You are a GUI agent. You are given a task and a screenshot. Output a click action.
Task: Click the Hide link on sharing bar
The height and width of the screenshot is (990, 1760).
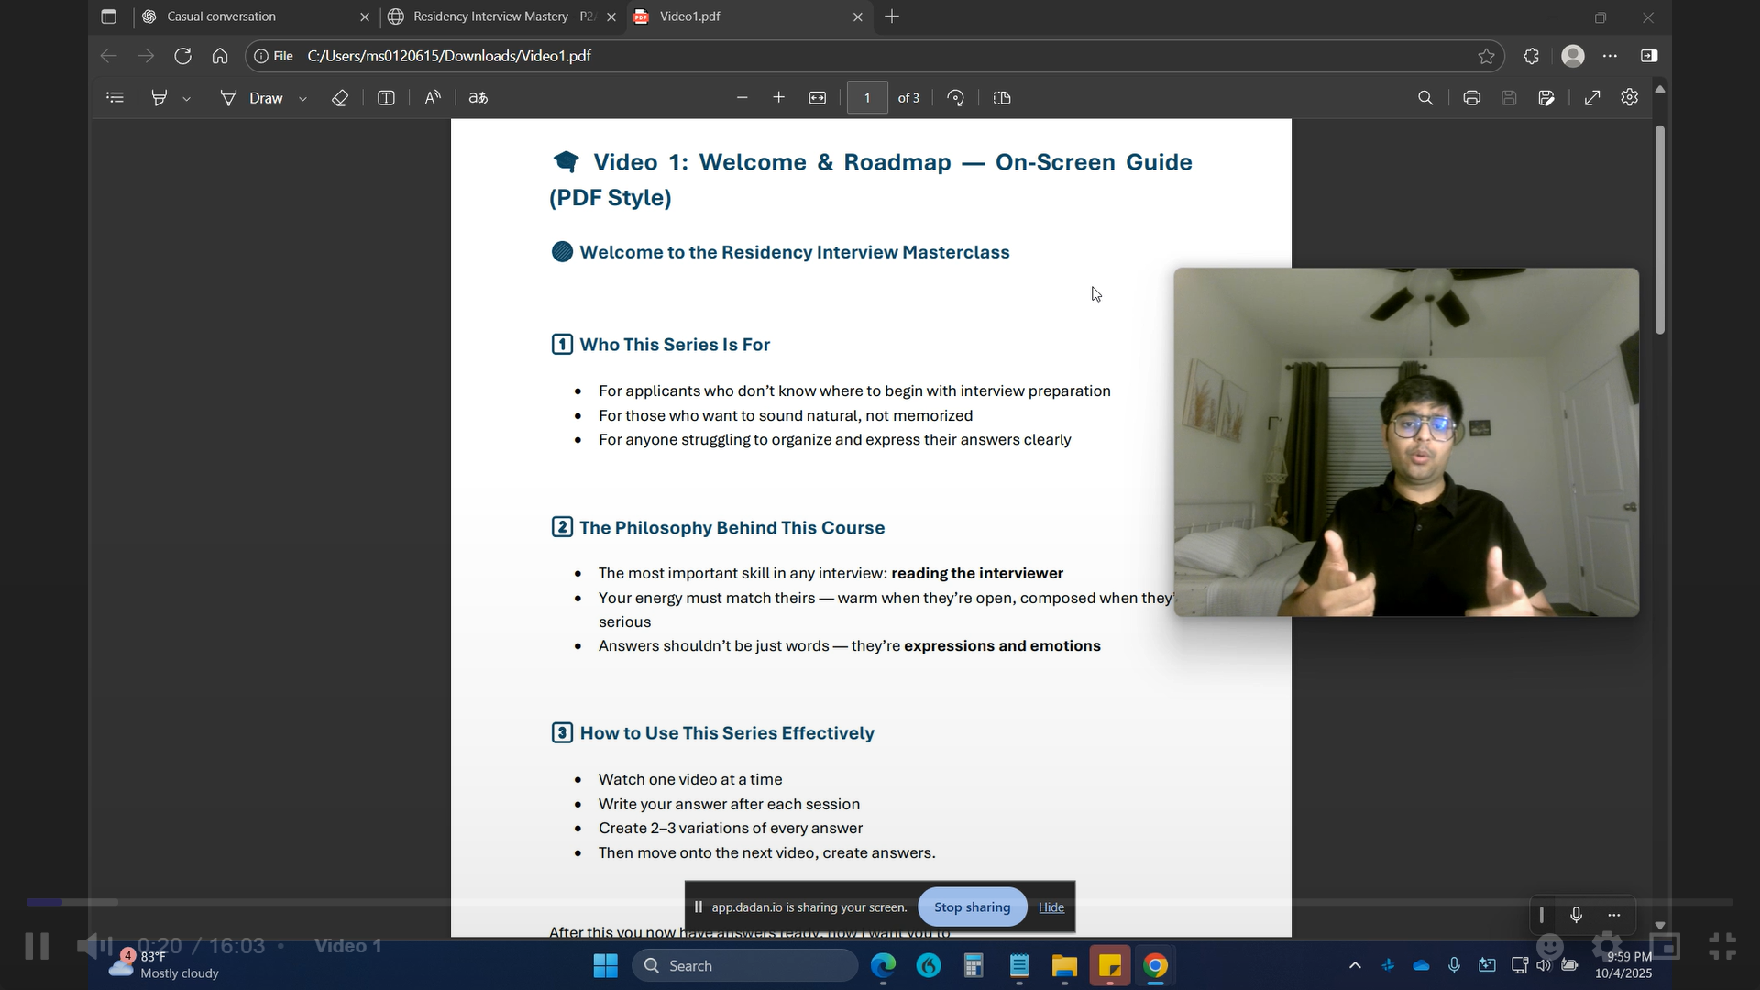coord(1051,907)
